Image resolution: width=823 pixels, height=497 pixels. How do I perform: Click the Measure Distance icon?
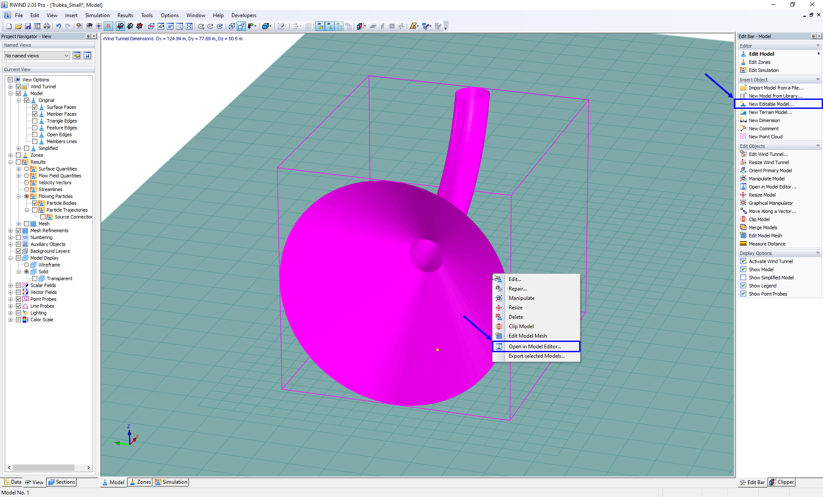coord(743,244)
